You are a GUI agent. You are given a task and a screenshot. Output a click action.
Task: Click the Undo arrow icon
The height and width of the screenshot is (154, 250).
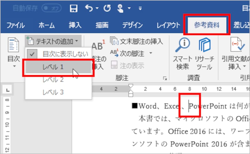click(89, 8)
